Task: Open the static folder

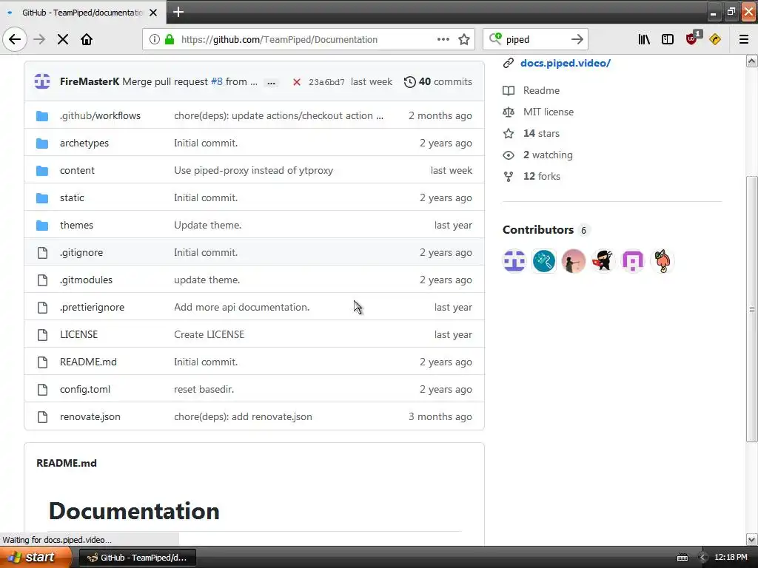Action: pyautogui.click(x=72, y=197)
